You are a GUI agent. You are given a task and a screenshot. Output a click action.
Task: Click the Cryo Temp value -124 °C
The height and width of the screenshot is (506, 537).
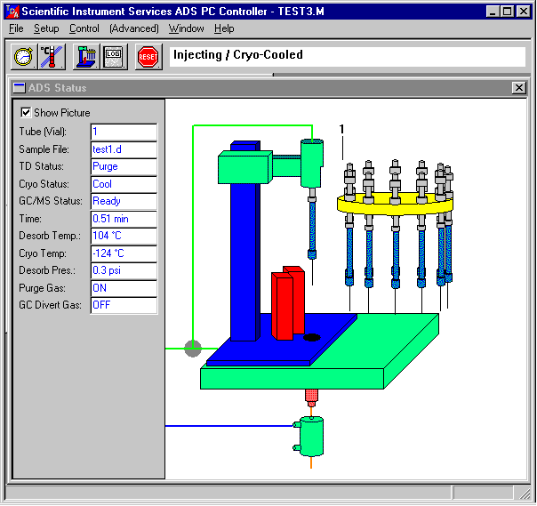[124, 253]
